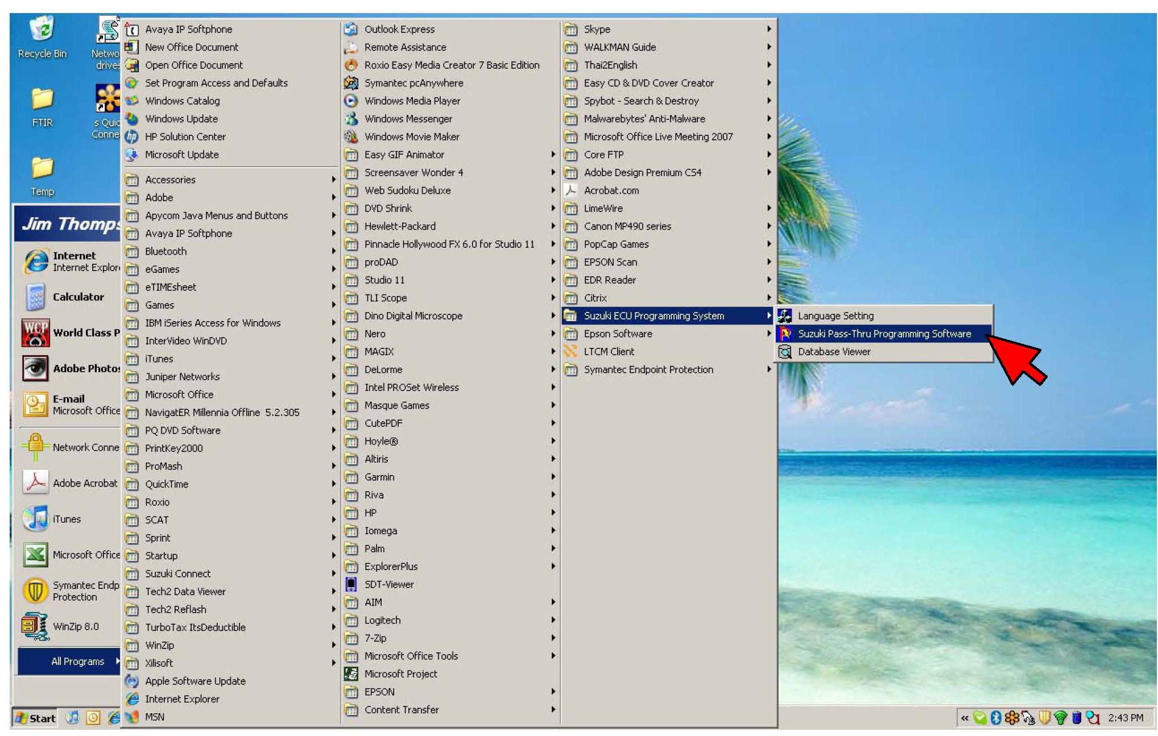Expand the Epson Software submenu arrow

(x=769, y=334)
